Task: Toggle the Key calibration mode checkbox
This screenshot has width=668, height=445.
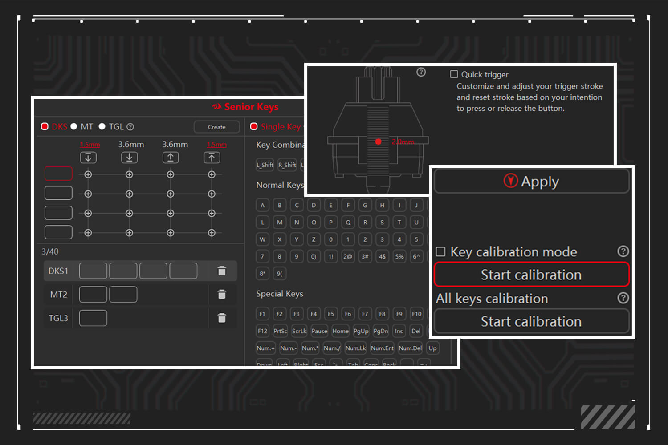Action: [x=440, y=252]
